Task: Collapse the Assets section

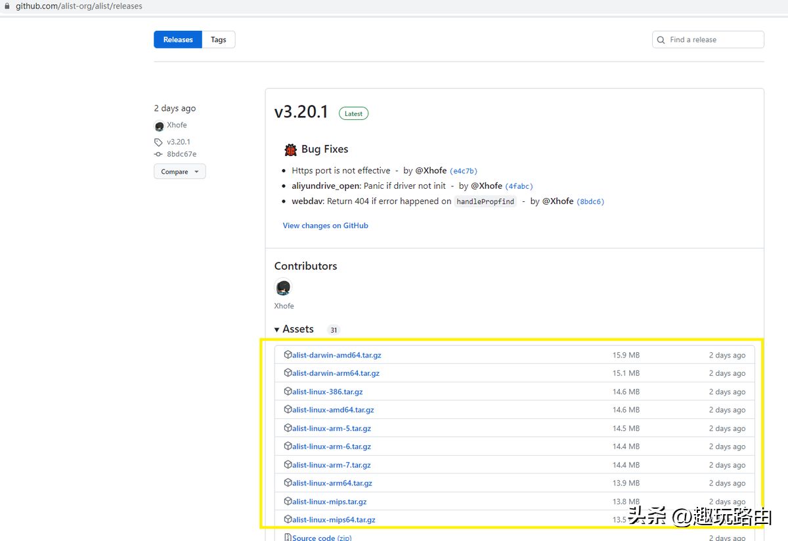Action: 294,329
